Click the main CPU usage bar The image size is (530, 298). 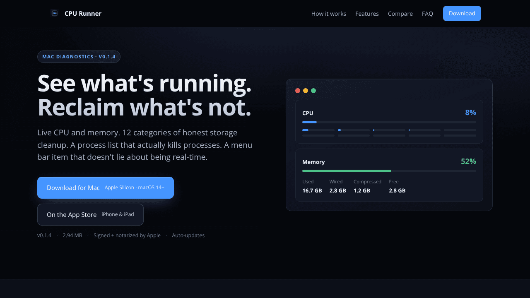(x=389, y=122)
